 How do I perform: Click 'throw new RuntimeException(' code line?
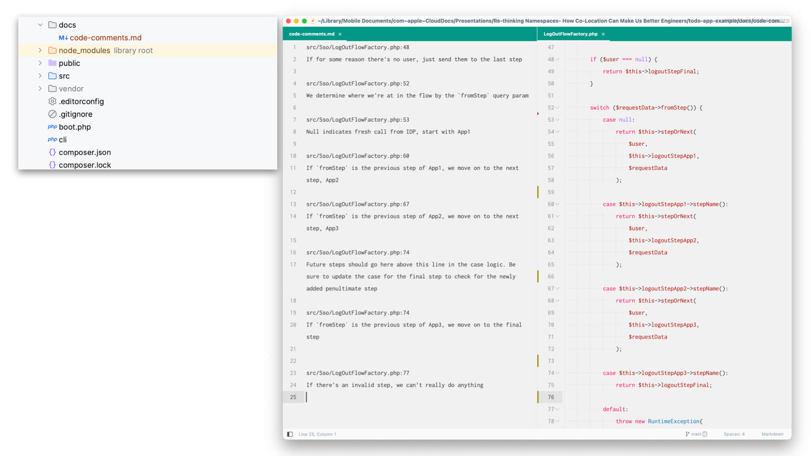click(x=659, y=421)
